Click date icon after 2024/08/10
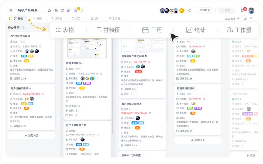The image size is (263, 164). point(204,98)
